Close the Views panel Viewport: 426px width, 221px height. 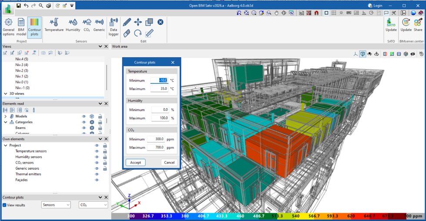106,46
